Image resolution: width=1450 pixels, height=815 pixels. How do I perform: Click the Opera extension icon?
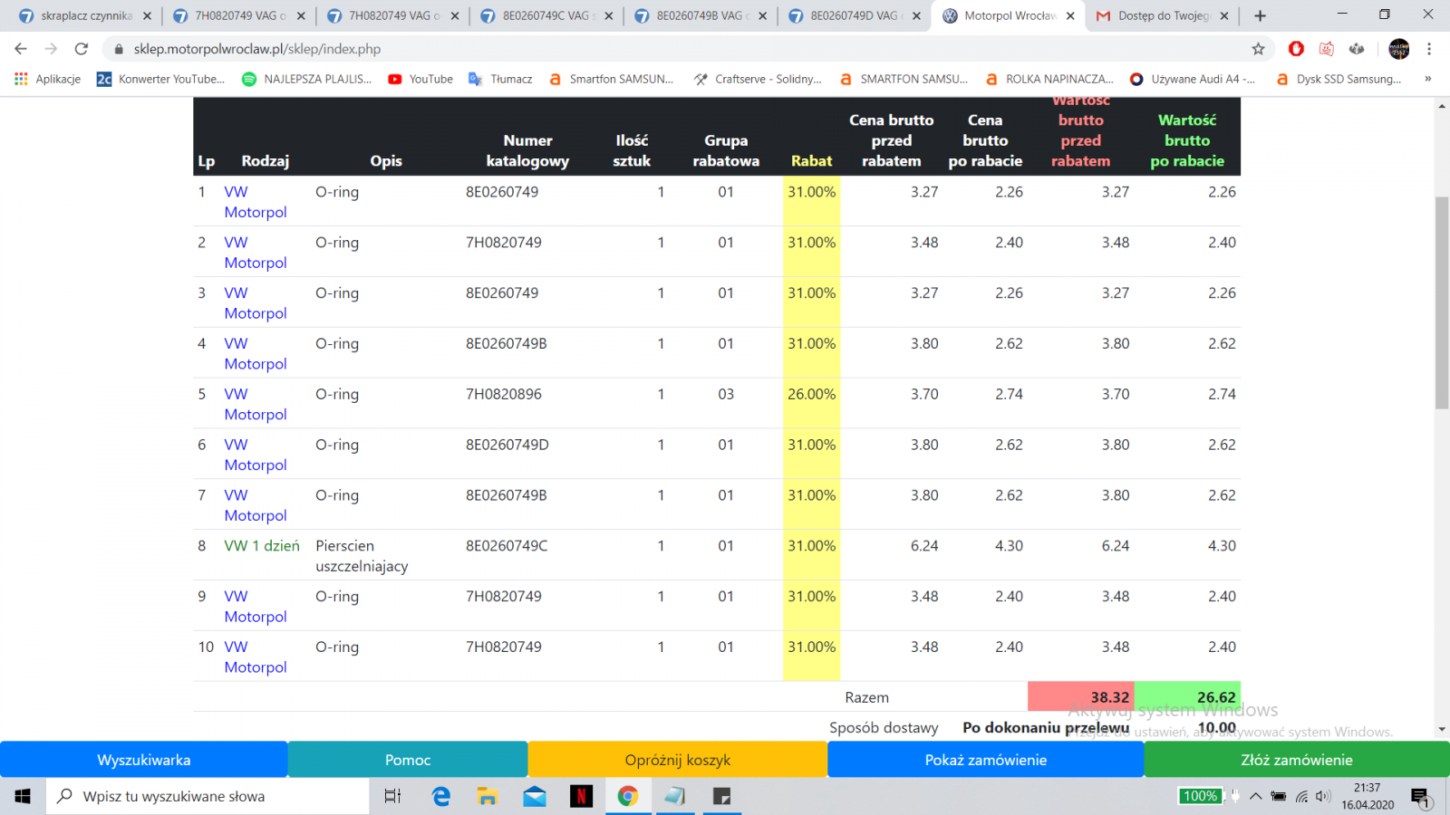point(1296,49)
